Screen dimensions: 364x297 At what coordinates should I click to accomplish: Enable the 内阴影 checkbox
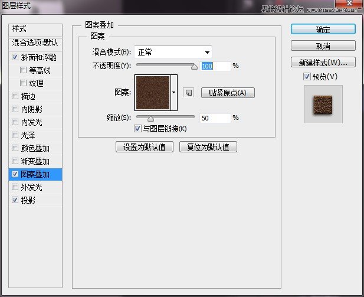pos(15,109)
